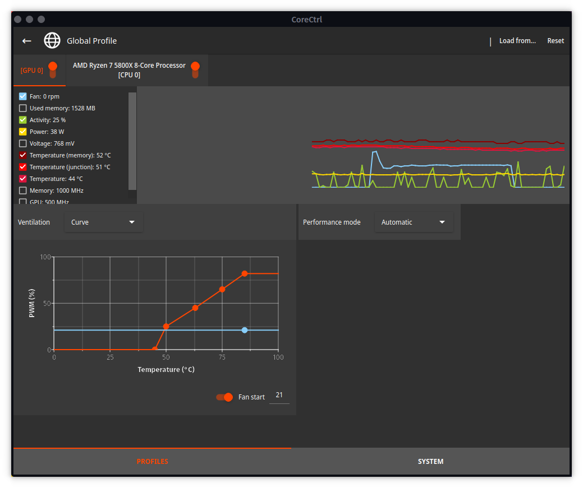Viewport: 583px width, 488px height.
Task: Click the Fan start value field
Action: (x=279, y=396)
